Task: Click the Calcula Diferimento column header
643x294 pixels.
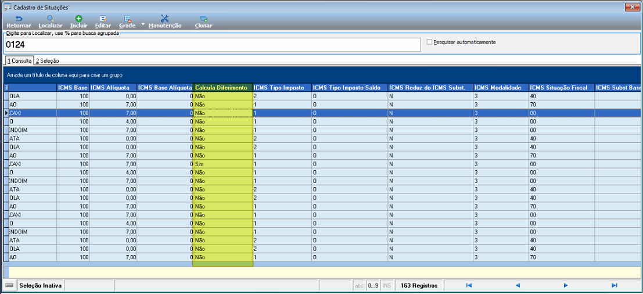Action: pos(222,87)
